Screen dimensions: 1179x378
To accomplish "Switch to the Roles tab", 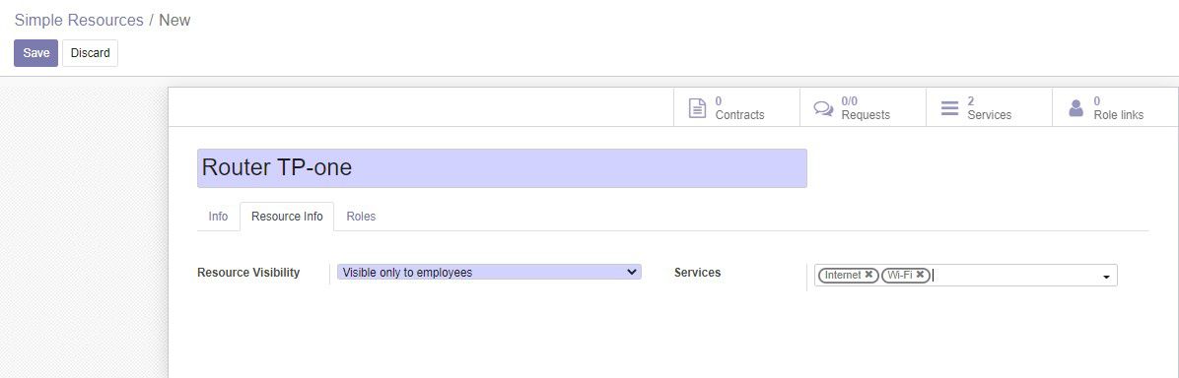I will click(361, 217).
